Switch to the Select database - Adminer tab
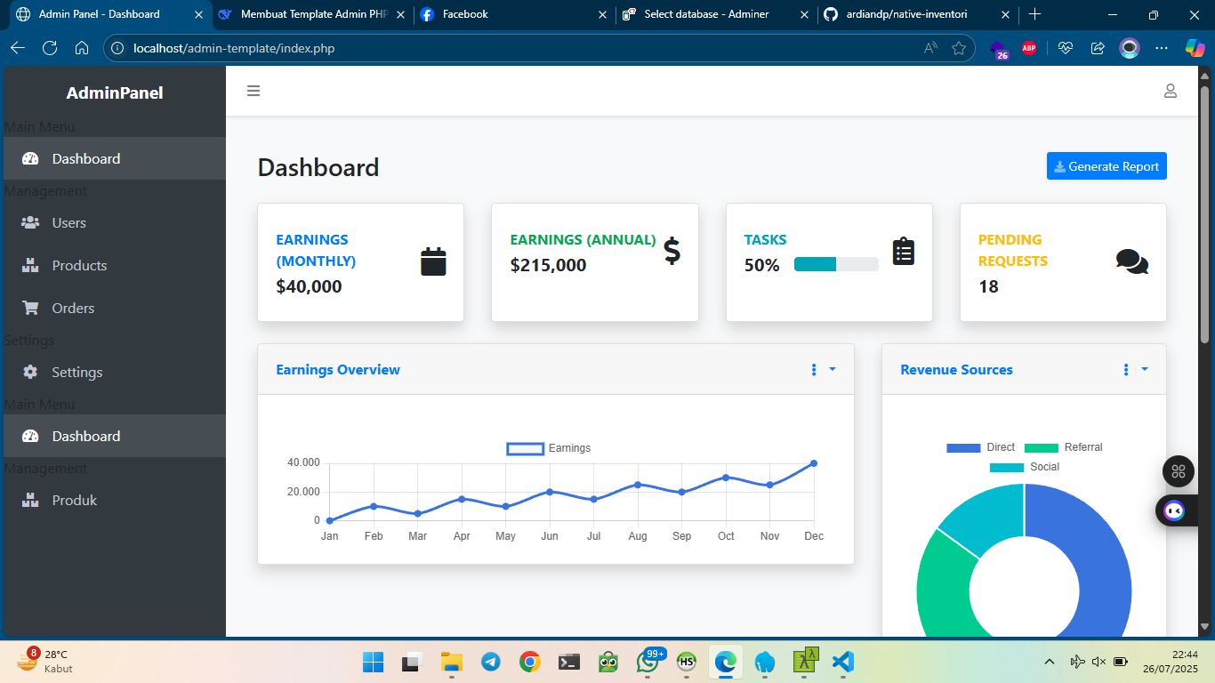This screenshot has height=683, width=1215. (717, 14)
